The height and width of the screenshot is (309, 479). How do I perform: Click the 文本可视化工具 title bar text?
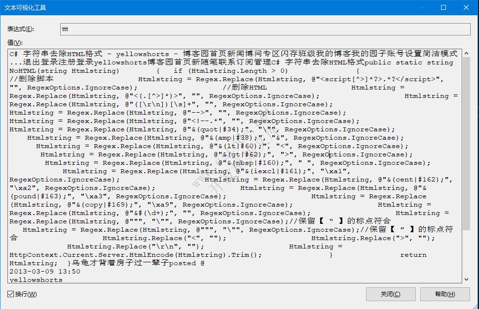pyautogui.click(x=25, y=7)
